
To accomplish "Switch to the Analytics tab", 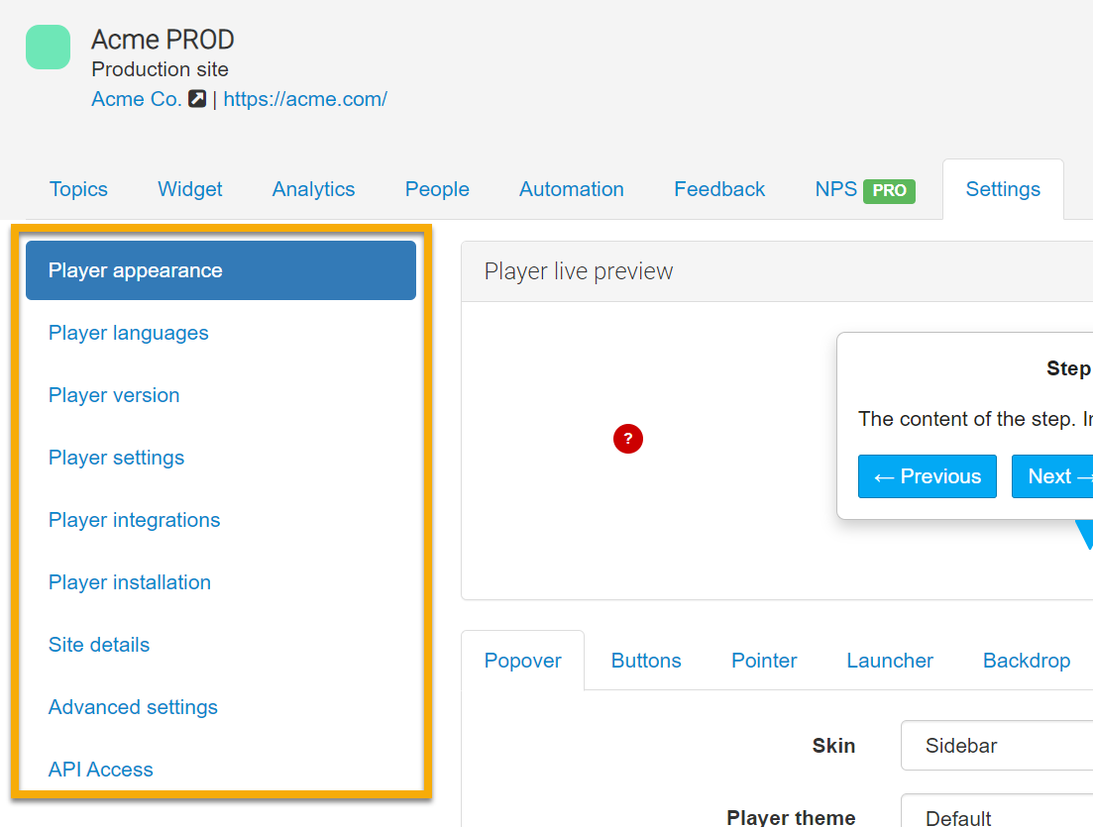I will (x=313, y=189).
